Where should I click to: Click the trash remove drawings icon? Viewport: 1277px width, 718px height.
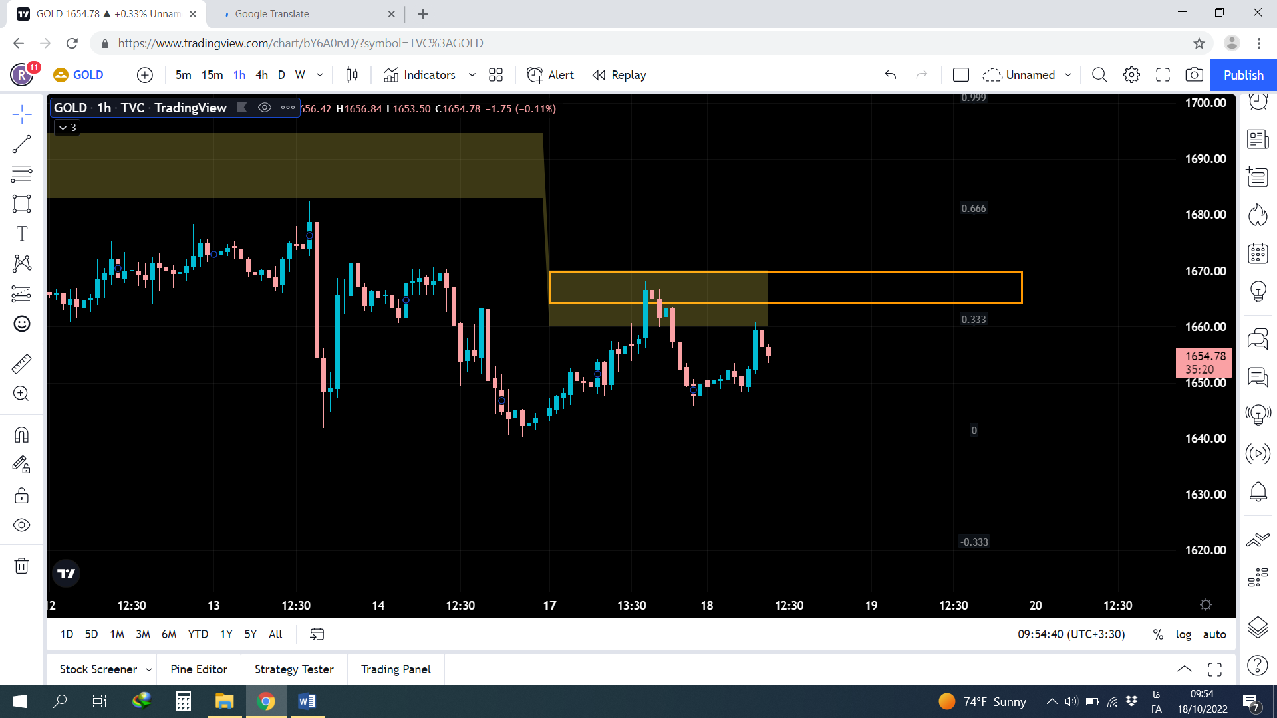(21, 566)
